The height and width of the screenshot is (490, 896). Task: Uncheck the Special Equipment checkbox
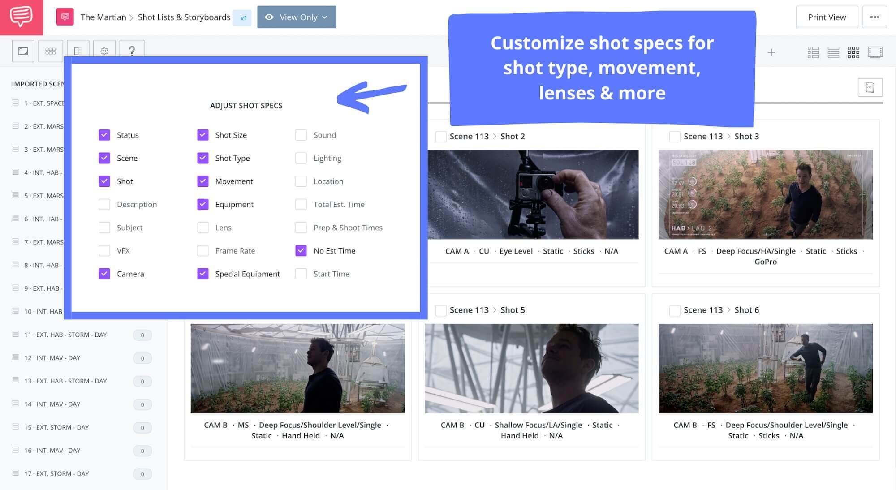click(x=203, y=274)
